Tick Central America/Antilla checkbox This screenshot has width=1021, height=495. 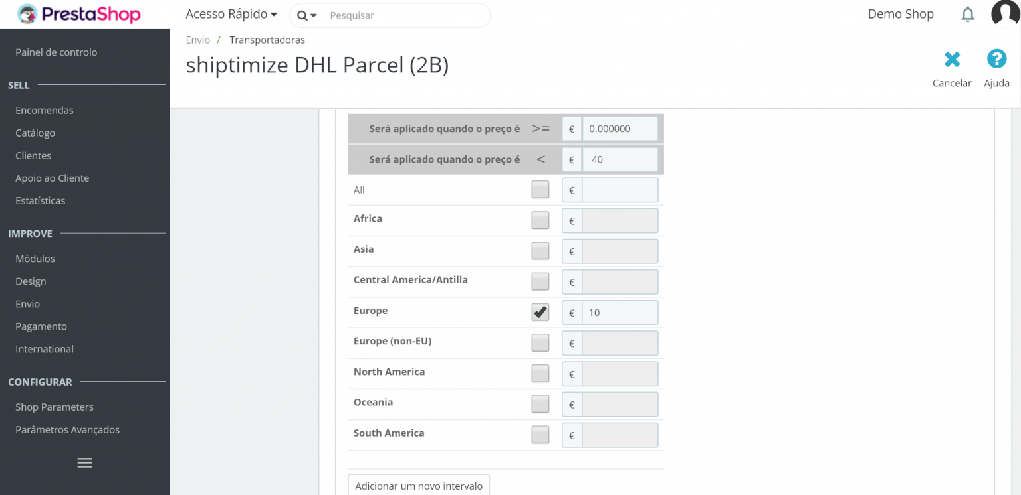coord(540,281)
